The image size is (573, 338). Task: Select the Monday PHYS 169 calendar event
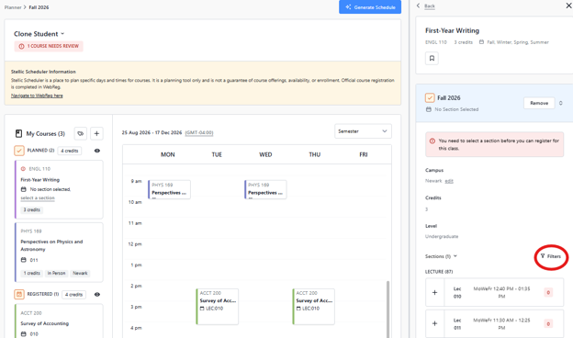pyautogui.click(x=169, y=189)
